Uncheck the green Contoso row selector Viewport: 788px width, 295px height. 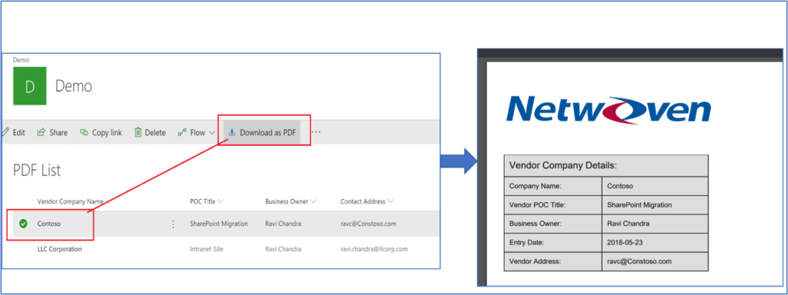23,224
